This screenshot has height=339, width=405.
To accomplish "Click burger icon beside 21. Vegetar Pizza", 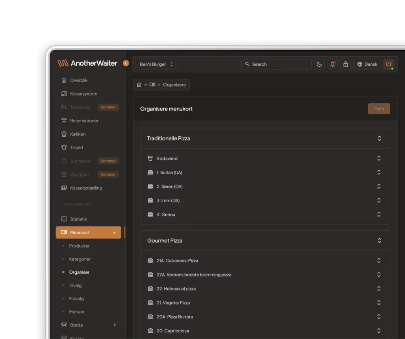I will [150, 303].
